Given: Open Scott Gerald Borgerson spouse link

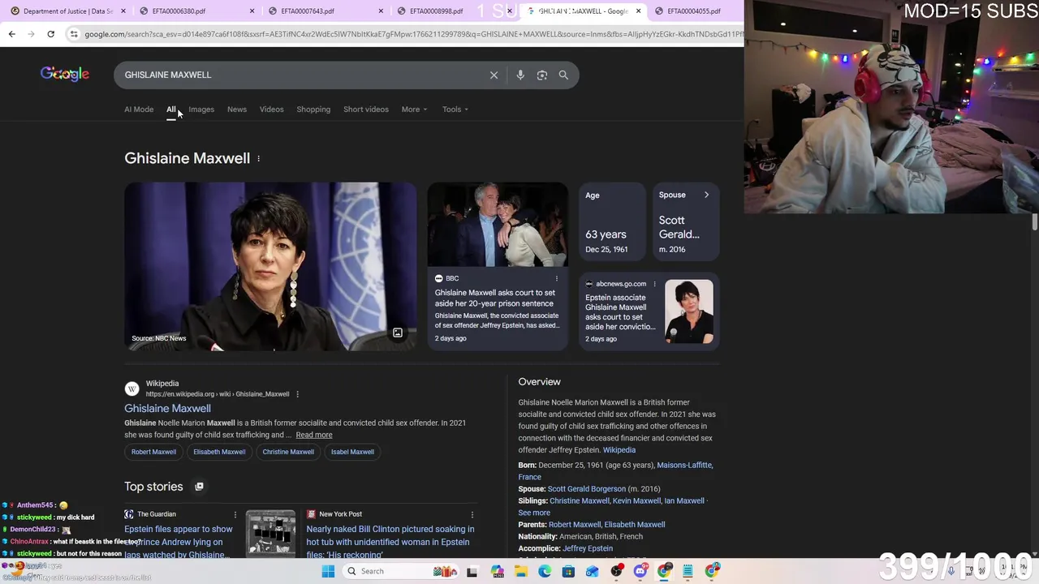Looking at the screenshot, I should click(x=587, y=489).
